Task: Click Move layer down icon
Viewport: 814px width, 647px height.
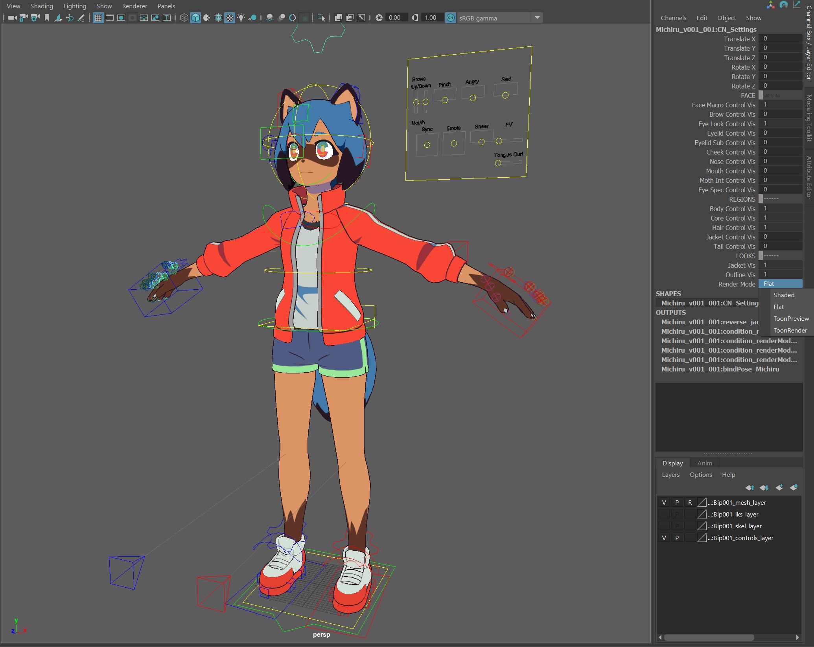Action: coord(764,487)
